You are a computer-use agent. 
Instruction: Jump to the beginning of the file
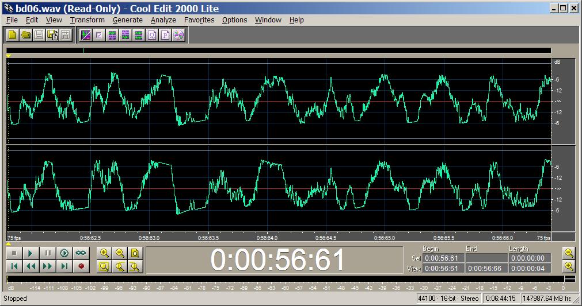[14, 266]
